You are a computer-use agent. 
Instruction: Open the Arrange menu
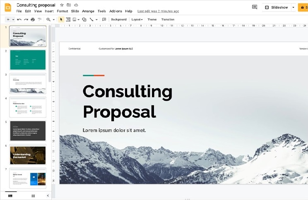coord(88,11)
